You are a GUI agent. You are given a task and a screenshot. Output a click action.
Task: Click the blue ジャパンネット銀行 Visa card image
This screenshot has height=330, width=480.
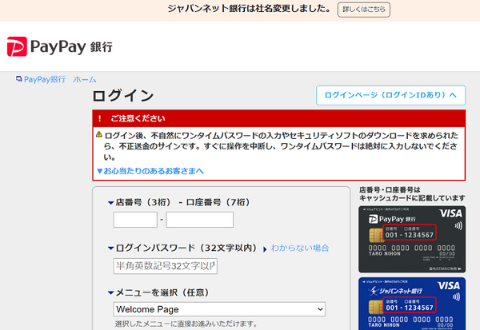point(412,304)
